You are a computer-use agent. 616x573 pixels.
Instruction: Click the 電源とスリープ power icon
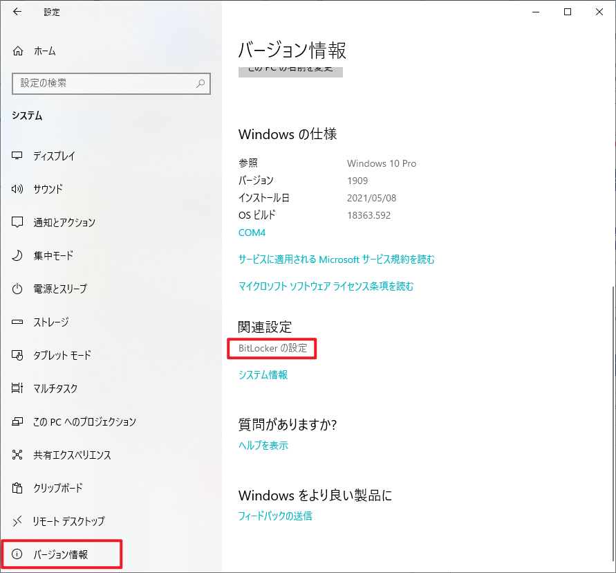click(x=17, y=289)
